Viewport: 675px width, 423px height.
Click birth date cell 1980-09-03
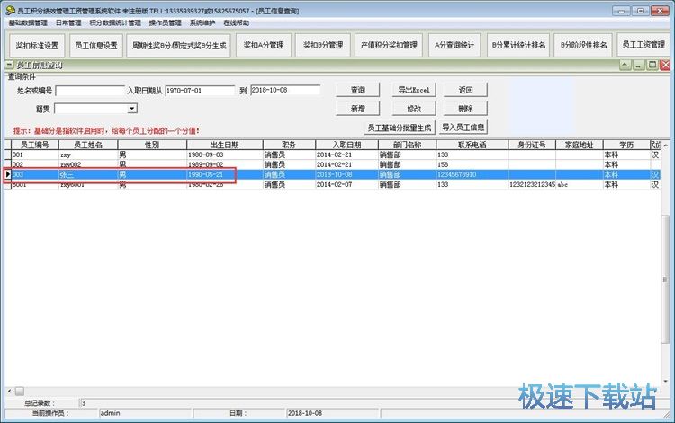[x=225, y=154]
